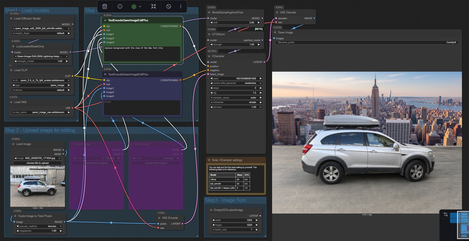The width and height of the screenshot is (469, 241).
Task: Increase KSampler steps with right arrow
Action: [x=261, y=88]
